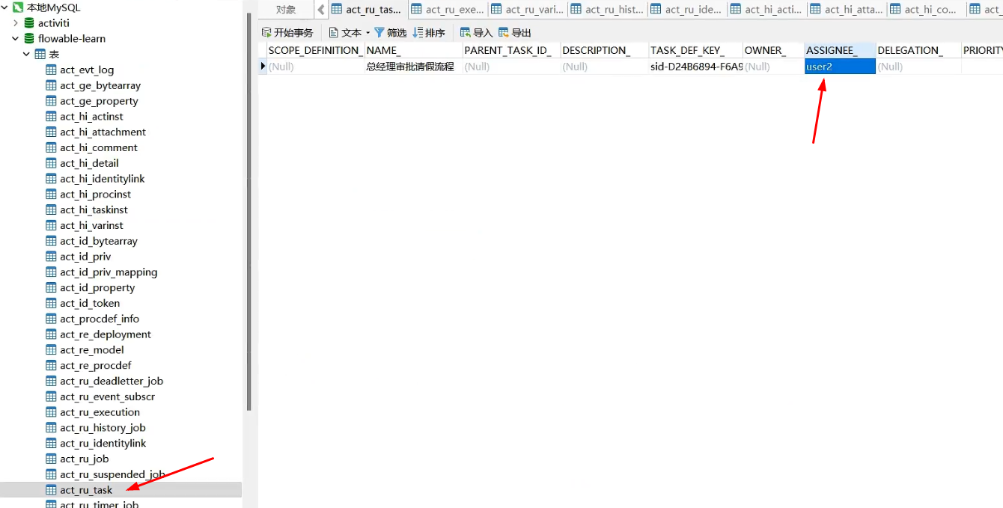Switch to the act_ru_hist... tab
The width and height of the screenshot is (1003, 508).
(607, 10)
